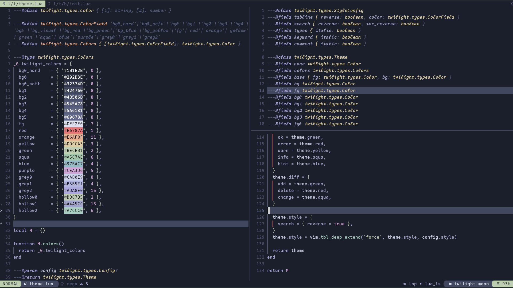The height and width of the screenshot is (288, 513).
Task: Click the '^' sign marker on line 31
Action: click(2, 224)
